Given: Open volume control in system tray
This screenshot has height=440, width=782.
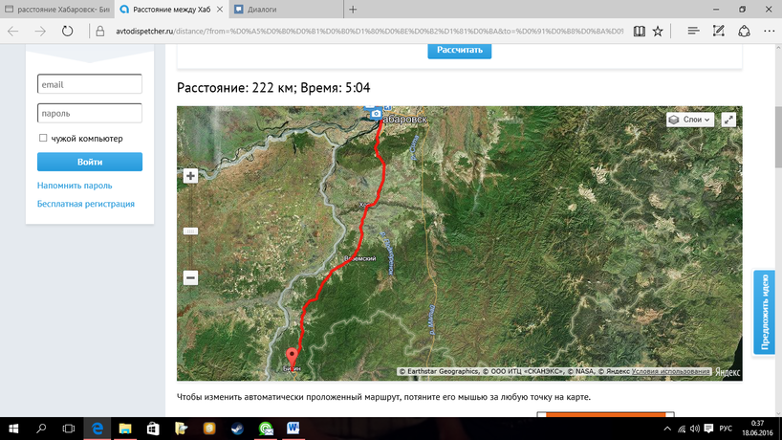Looking at the screenshot, I should click(x=695, y=429).
